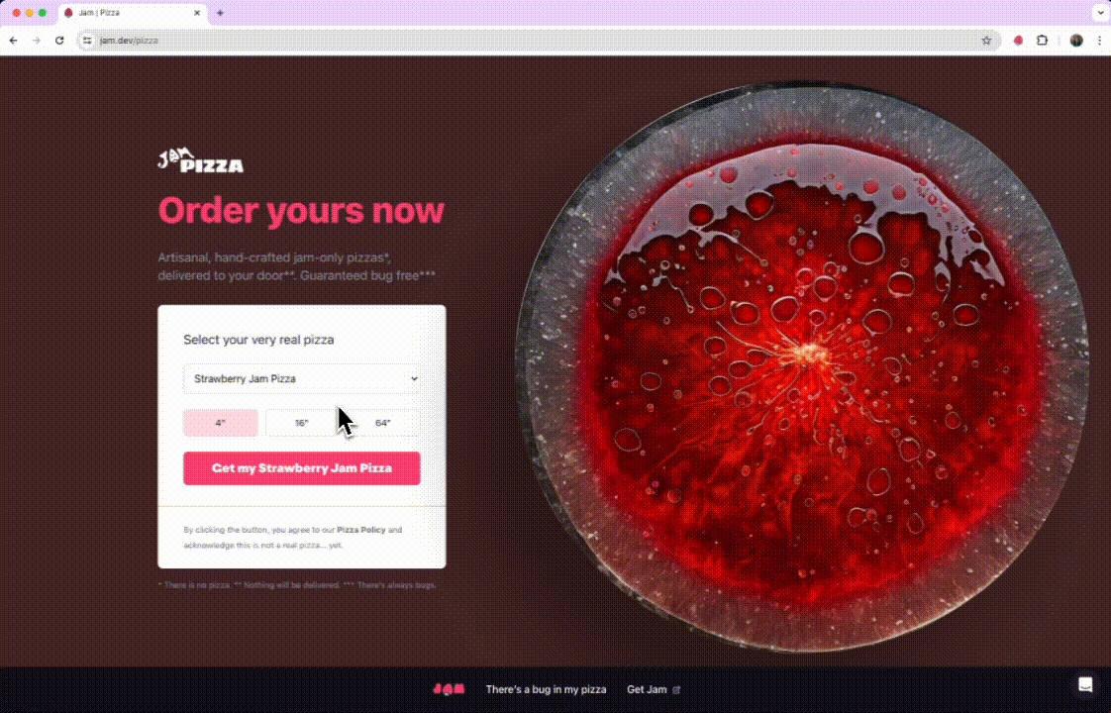Open the Chrome three-dot menu
1111x713 pixels.
tap(1100, 41)
